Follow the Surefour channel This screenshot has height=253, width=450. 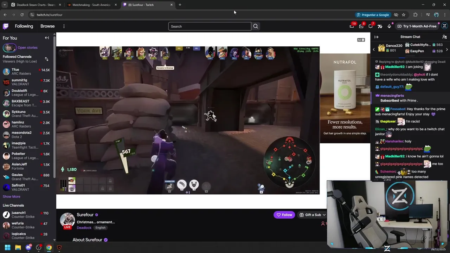(x=284, y=215)
